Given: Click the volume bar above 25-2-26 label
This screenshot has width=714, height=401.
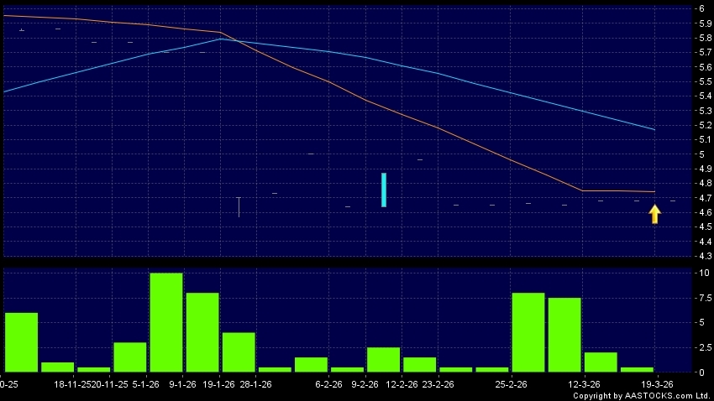Looking at the screenshot, I should coord(528,332).
